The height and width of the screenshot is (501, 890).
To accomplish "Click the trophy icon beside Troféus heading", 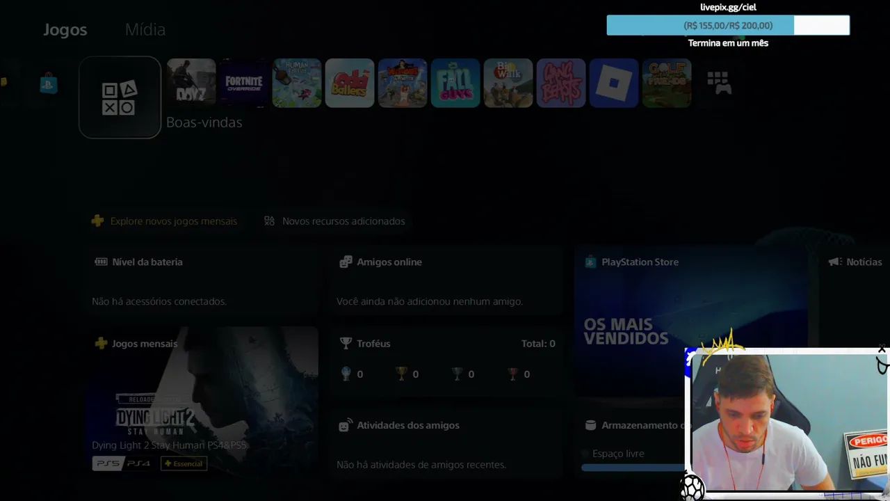I will (346, 343).
